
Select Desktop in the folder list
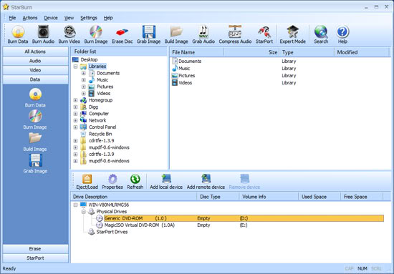(89, 59)
